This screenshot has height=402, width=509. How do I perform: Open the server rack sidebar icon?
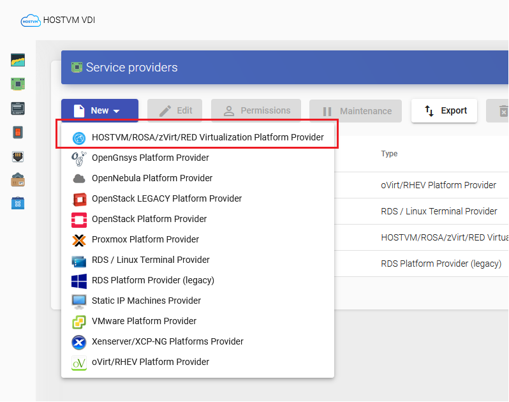coord(18,108)
